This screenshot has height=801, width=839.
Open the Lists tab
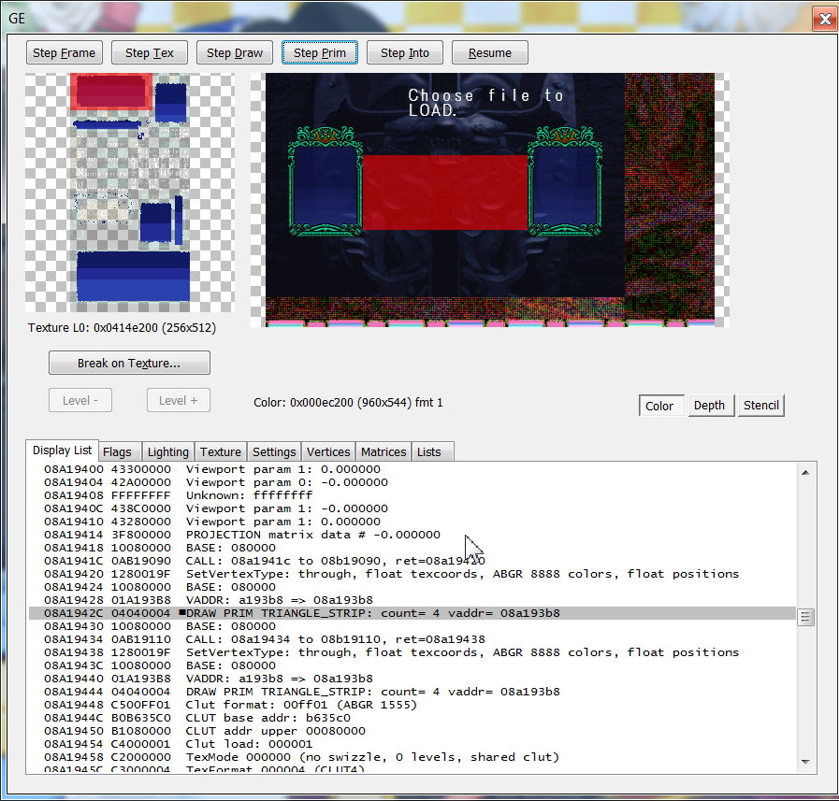[432, 451]
